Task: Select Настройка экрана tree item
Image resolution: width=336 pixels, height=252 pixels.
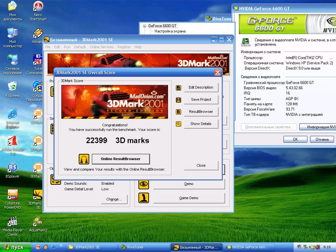Action: (170, 31)
